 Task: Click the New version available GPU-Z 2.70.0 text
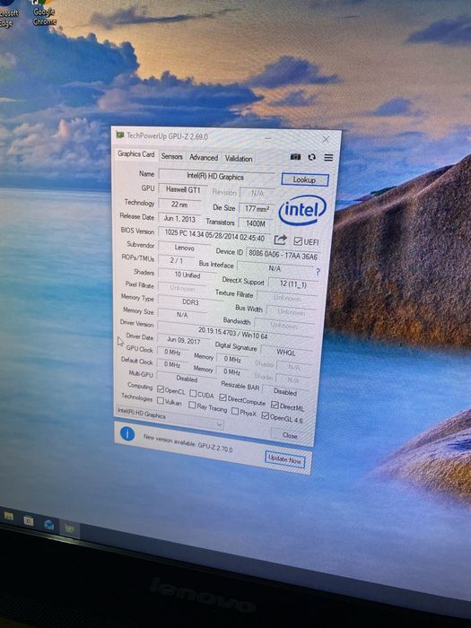188,443
